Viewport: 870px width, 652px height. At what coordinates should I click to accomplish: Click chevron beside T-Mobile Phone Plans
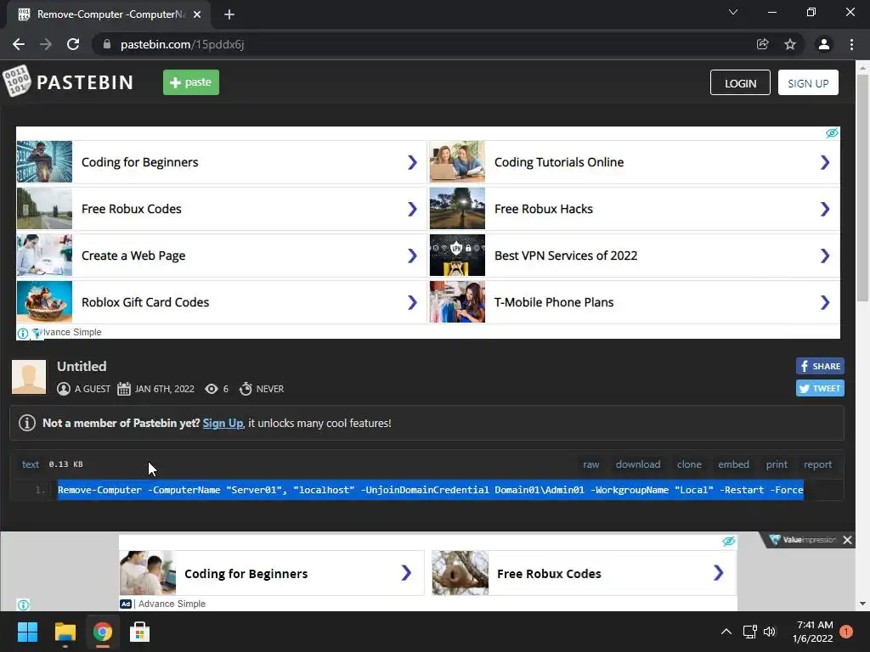[x=825, y=302]
